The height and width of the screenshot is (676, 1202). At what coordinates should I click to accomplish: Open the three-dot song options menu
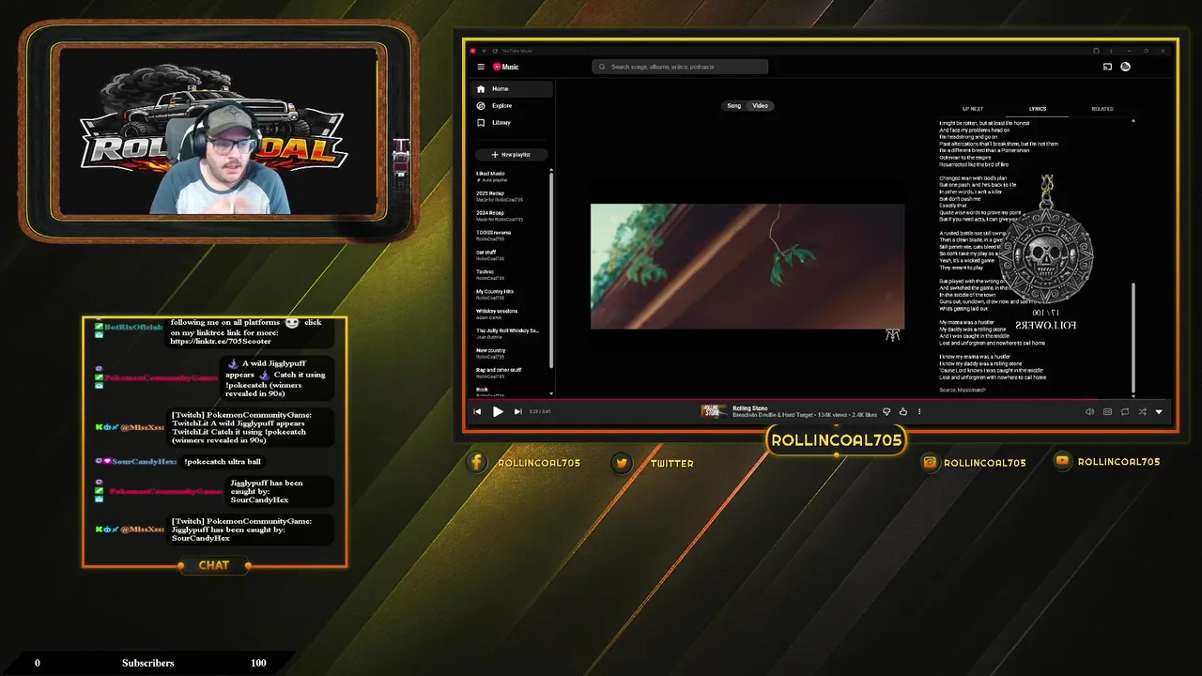tap(919, 411)
